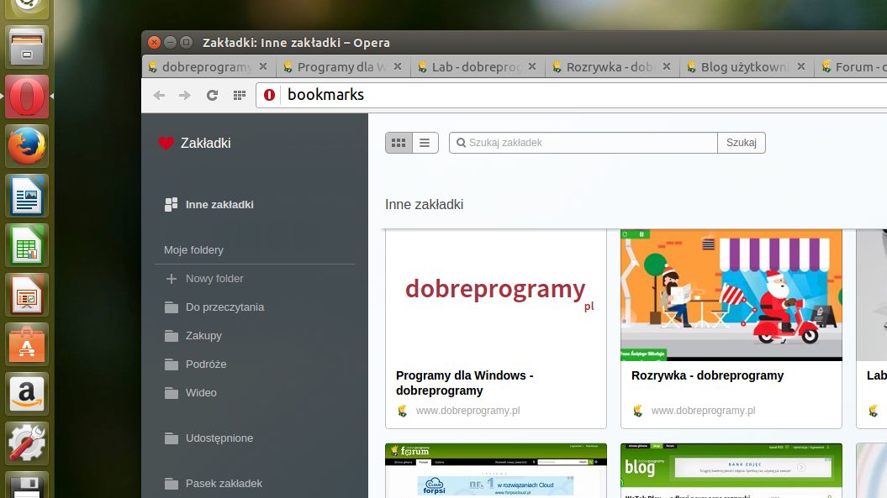Click favicon on Rozrywka card
This screenshot has height=498, width=887.
pyautogui.click(x=637, y=411)
